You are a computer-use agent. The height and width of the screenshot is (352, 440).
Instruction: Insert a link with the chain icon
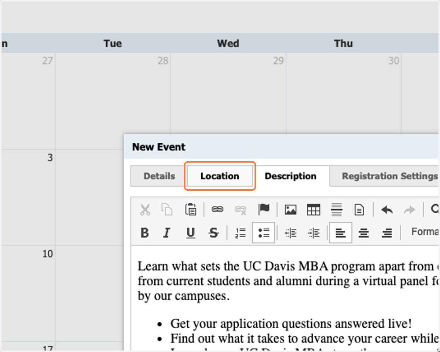pyautogui.click(x=217, y=210)
